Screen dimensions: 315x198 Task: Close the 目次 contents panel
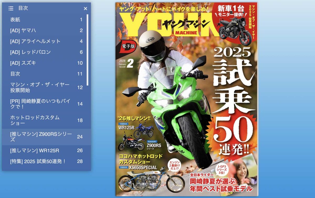[85, 9]
